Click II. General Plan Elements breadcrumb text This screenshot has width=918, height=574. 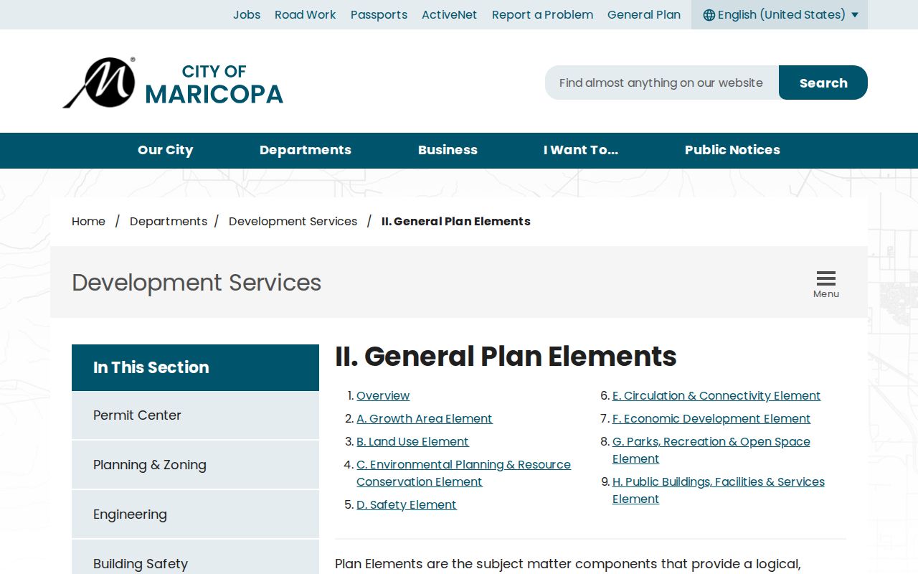click(x=456, y=222)
